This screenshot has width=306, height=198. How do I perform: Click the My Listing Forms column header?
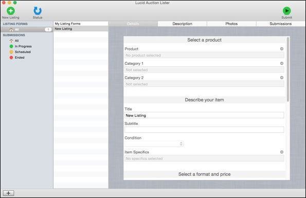tap(81, 24)
